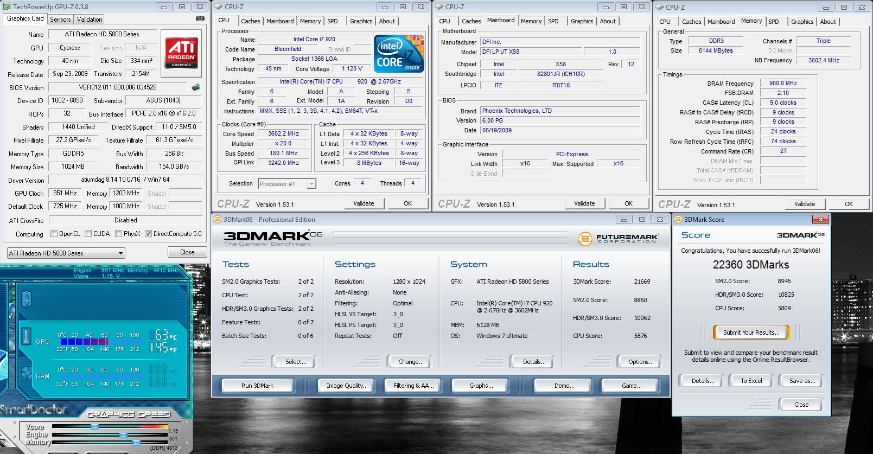Image resolution: width=873 pixels, height=454 pixels.
Task: Click the Code Name Bloomfield value
Action: click(x=288, y=49)
